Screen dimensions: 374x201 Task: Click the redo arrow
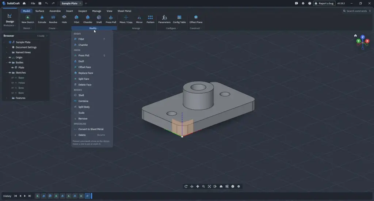[53, 3]
